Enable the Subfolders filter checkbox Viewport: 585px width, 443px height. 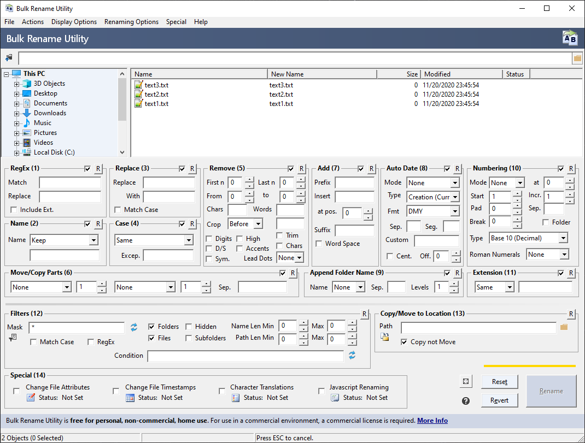coord(189,338)
